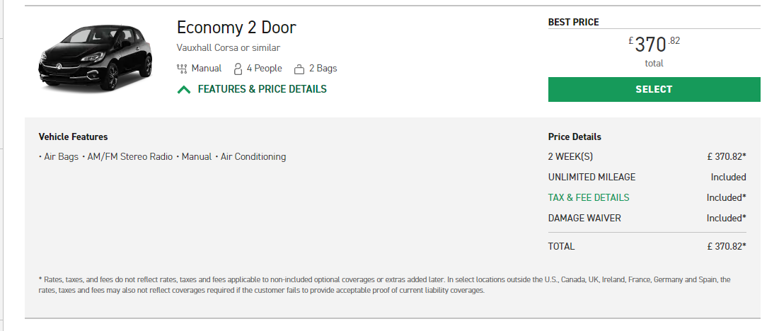779x331 pixels.
Task: Click the Manual transmission gearshift icon
Action: click(x=182, y=69)
